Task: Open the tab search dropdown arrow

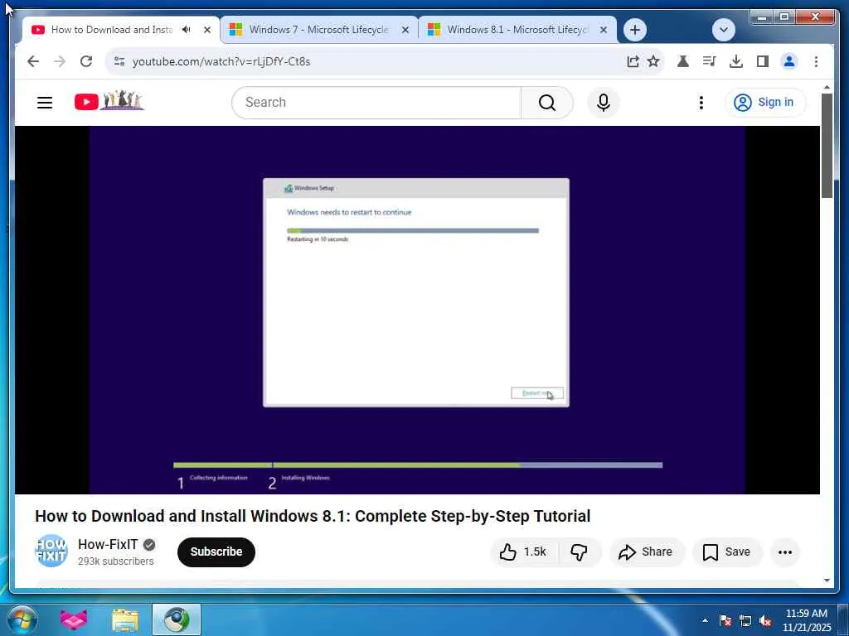Action: point(723,30)
